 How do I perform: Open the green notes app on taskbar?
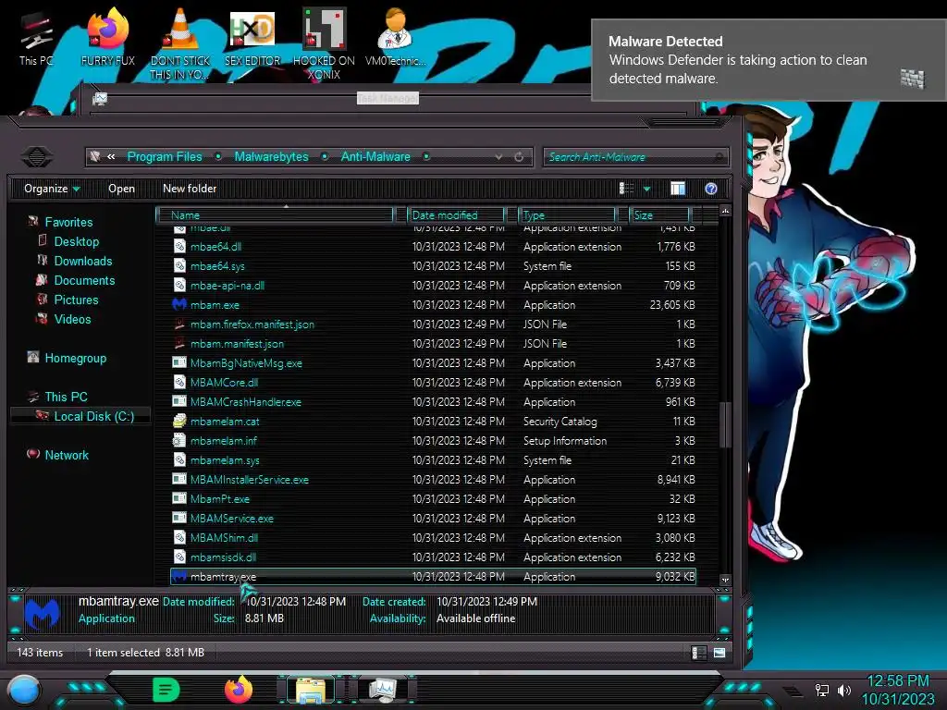click(166, 690)
